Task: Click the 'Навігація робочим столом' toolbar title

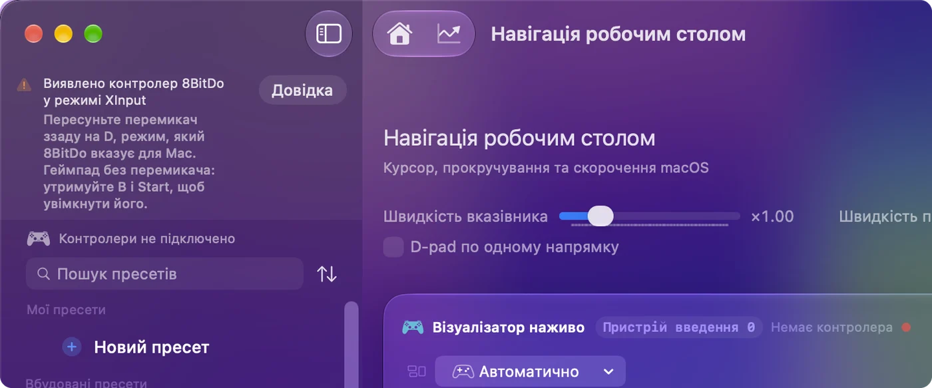Action: click(618, 34)
